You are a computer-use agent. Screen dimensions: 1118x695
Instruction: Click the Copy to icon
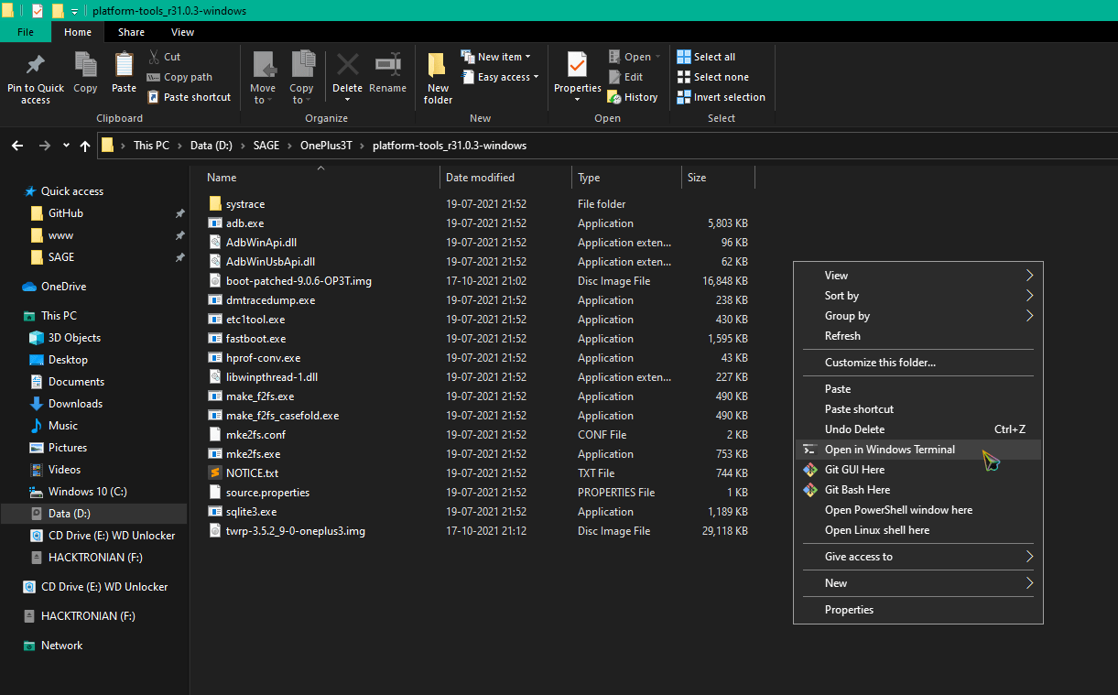(302, 64)
